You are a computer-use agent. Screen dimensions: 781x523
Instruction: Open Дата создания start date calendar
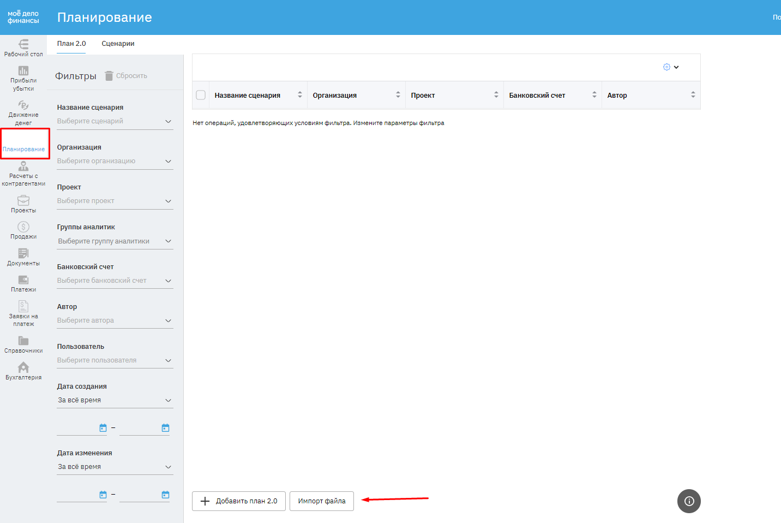103,428
